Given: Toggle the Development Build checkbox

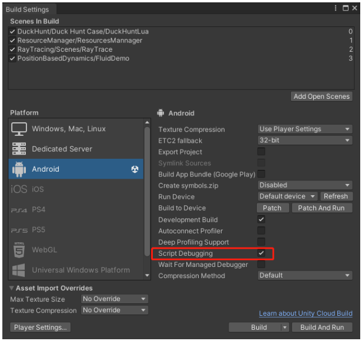Looking at the screenshot, I should coord(261,219).
